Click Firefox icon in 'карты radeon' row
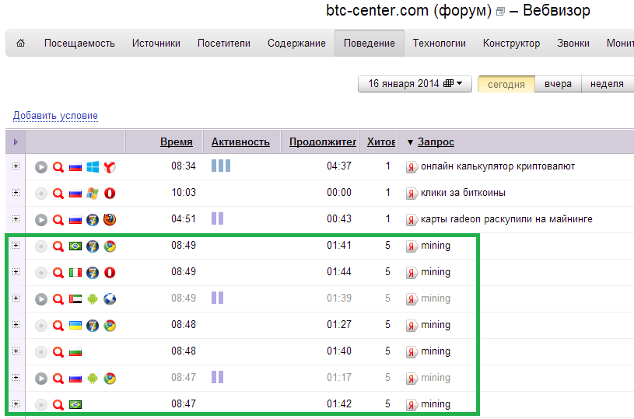The height and width of the screenshot is (419, 634). point(110,220)
